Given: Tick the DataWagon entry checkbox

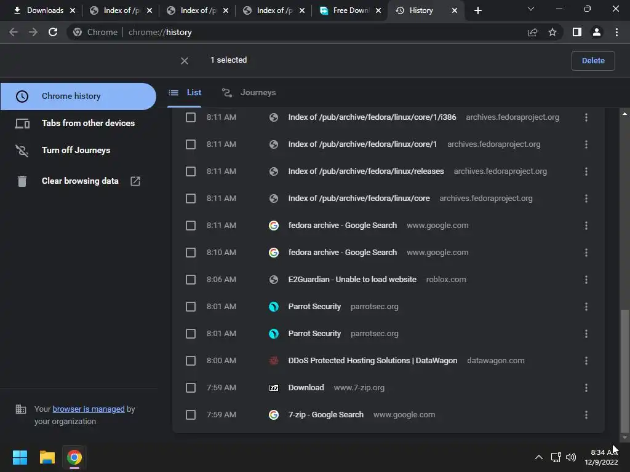Looking at the screenshot, I should (x=191, y=360).
